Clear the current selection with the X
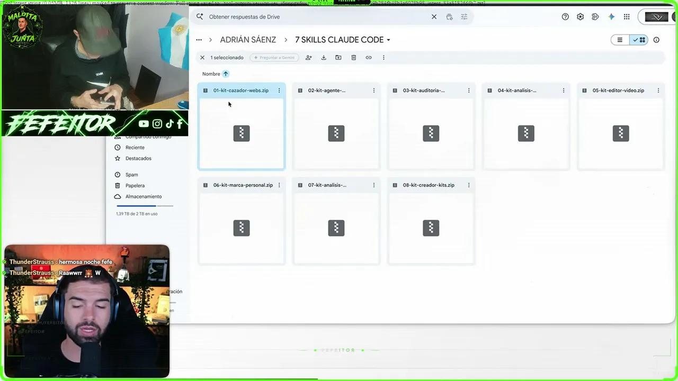 tap(202, 58)
